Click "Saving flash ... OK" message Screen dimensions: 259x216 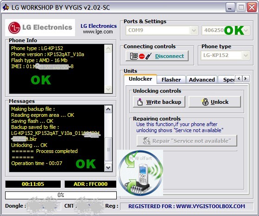[32, 121]
